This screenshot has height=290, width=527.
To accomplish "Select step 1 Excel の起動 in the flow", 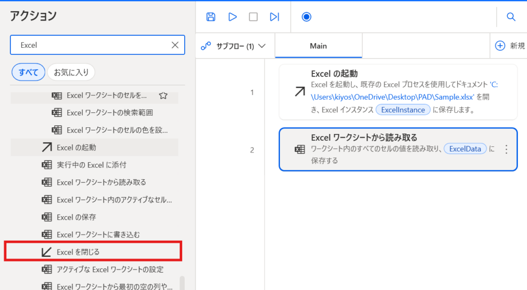I will (398, 92).
